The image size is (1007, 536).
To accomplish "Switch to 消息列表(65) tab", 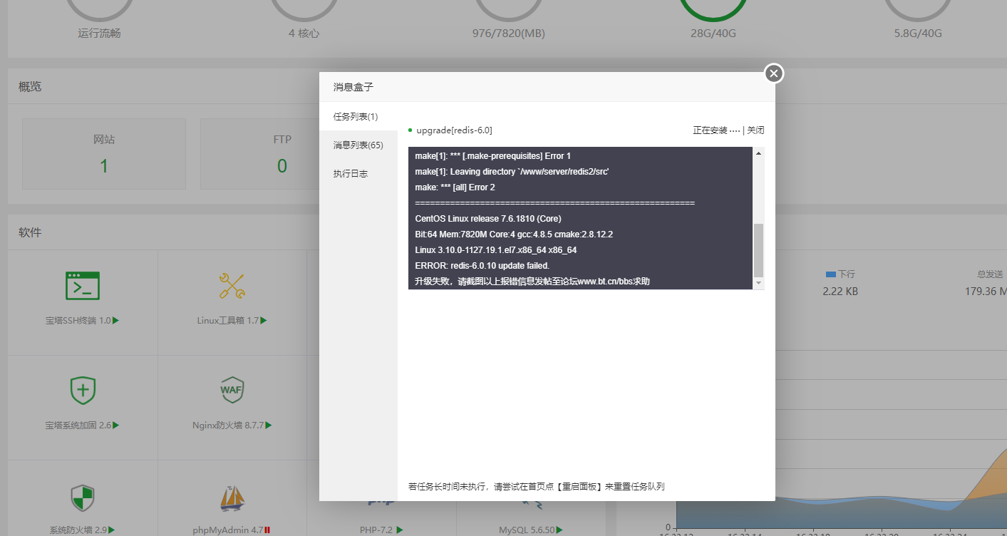I will point(358,145).
